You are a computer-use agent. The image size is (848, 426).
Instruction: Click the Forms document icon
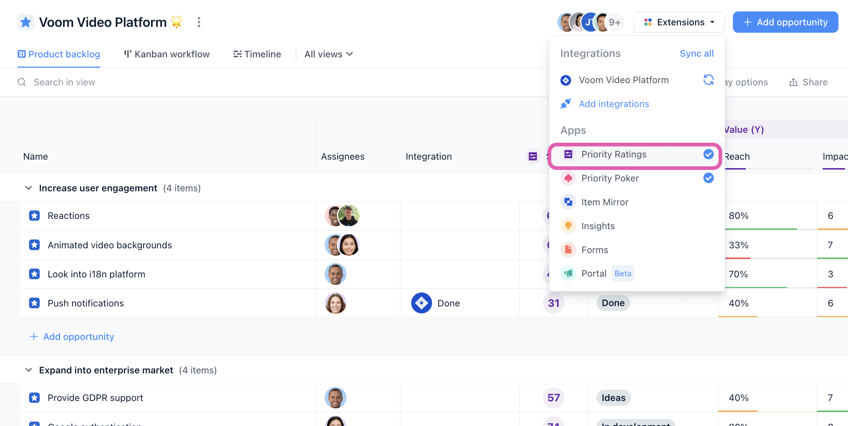(568, 250)
